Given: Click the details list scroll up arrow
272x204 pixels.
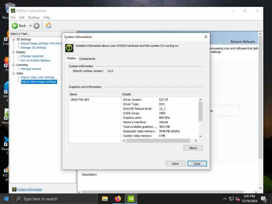Looking at the screenshot, I should coord(200,100).
